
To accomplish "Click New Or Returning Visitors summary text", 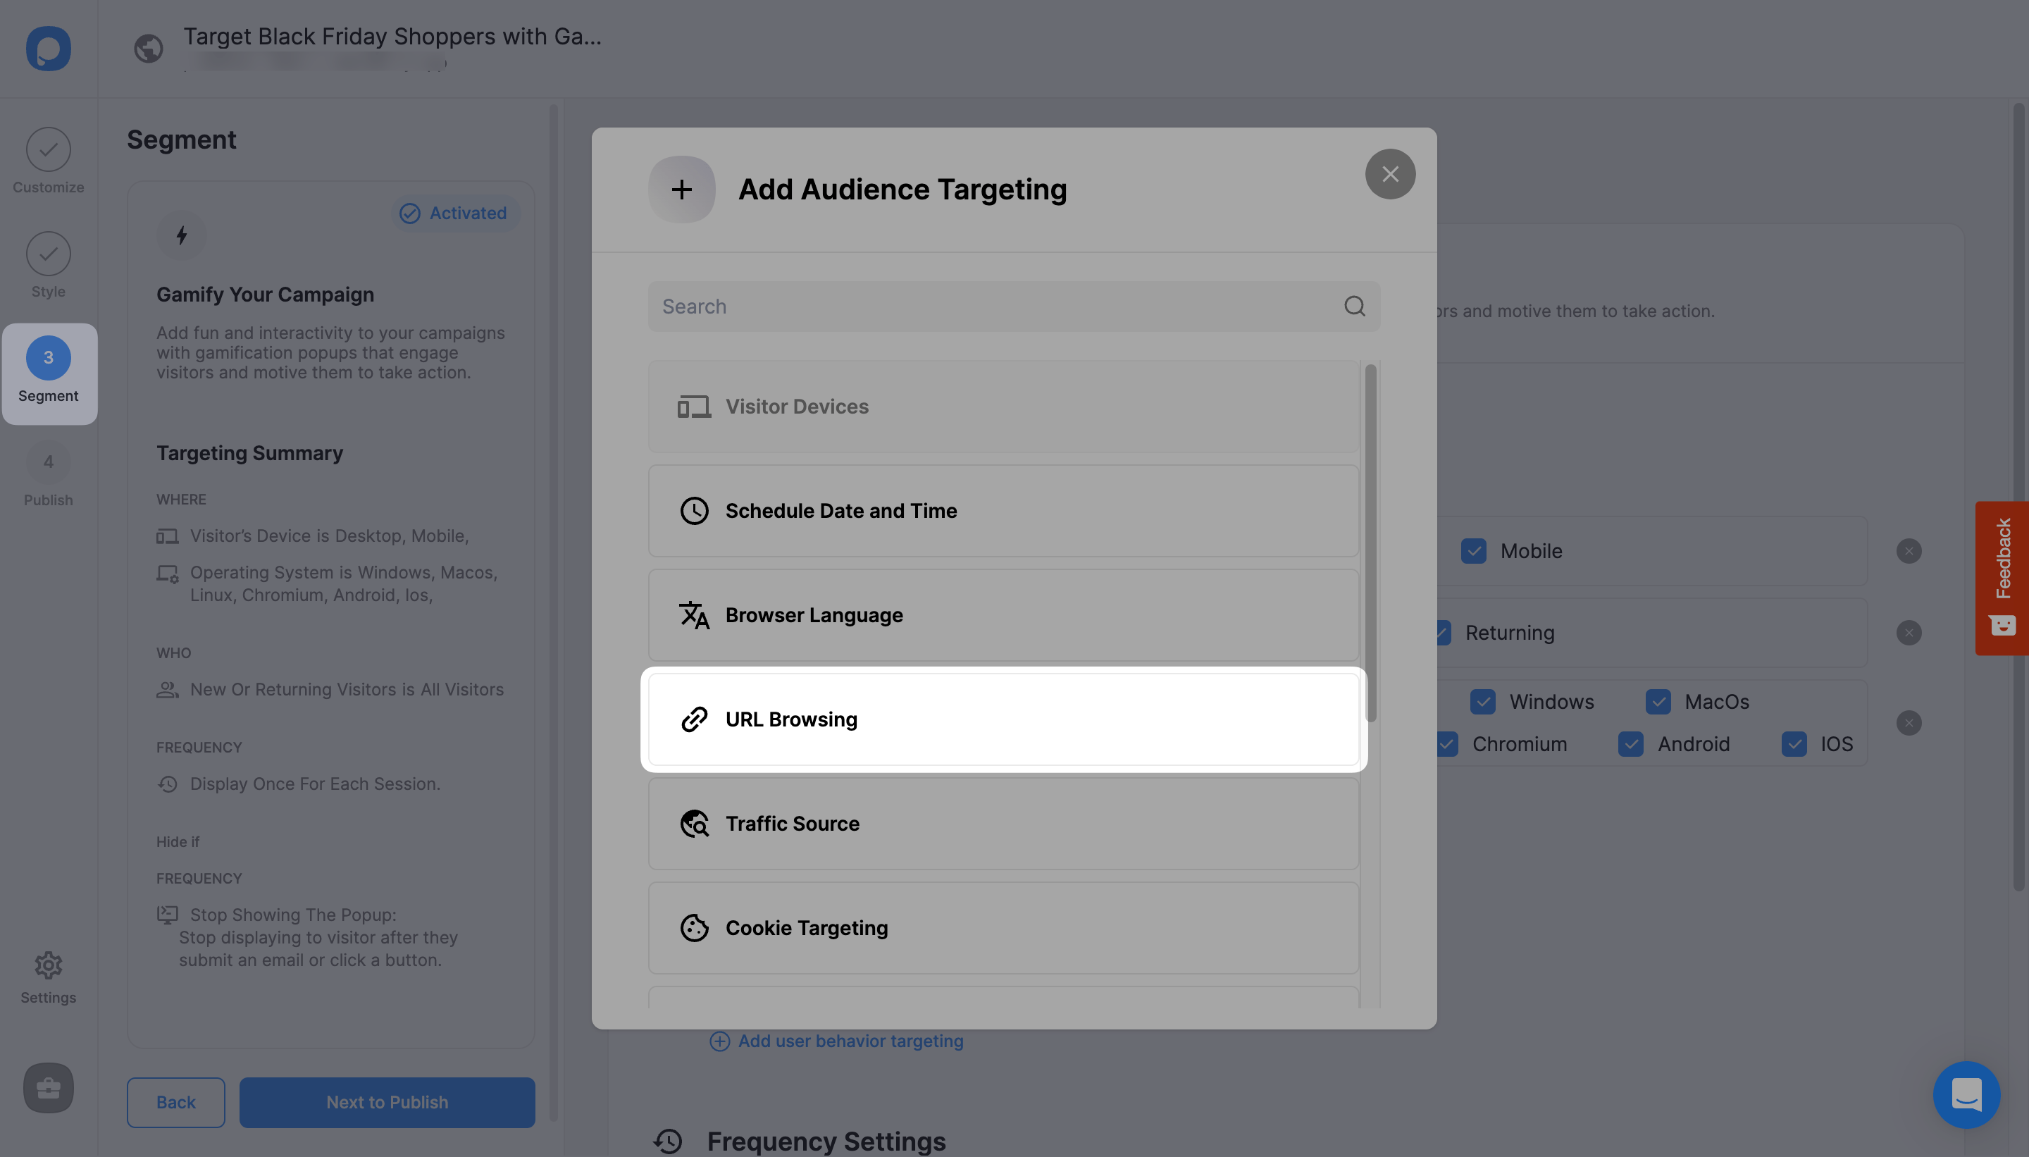I will pyautogui.click(x=347, y=690).
